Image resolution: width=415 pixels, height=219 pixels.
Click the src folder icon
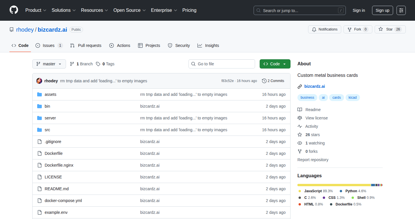39,130
